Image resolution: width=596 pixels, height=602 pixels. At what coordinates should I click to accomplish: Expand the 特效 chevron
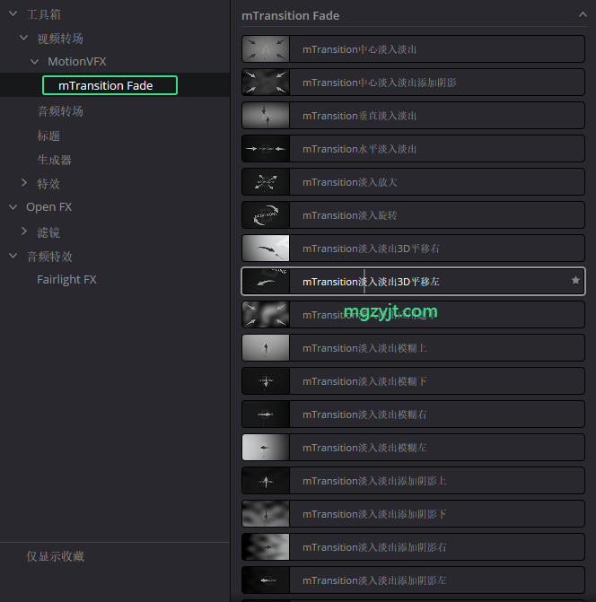(x=24, y=183)
